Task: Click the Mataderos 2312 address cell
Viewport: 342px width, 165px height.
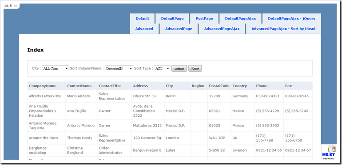Action: [x=147, y=126]
